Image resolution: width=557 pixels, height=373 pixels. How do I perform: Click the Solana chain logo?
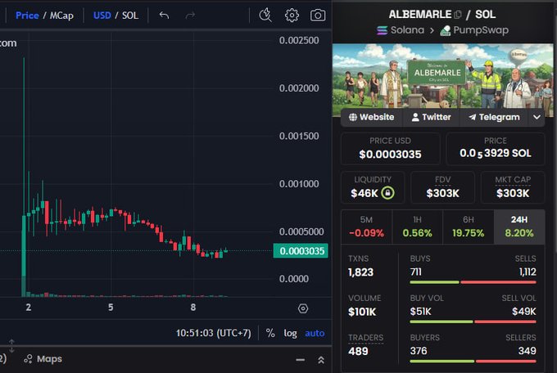point(383,30)
